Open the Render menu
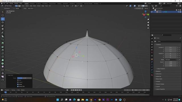This screenshot has height=102, width=182. click(x=11, y=3)
